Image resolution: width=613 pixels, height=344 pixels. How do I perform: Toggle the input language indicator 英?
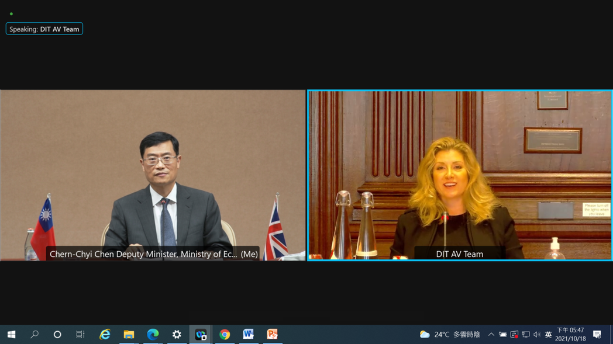pos(548,335)
